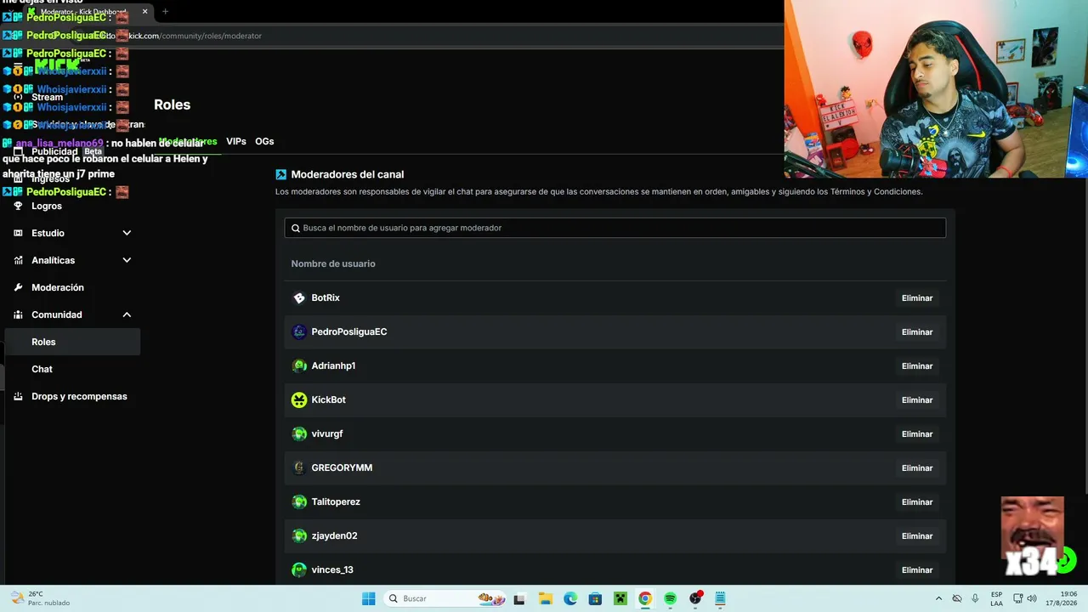The width and height of the screenshot is (1088, 612).
Task: Remove PedroPosliguaEC as moderator
Action: click(917, 332)
